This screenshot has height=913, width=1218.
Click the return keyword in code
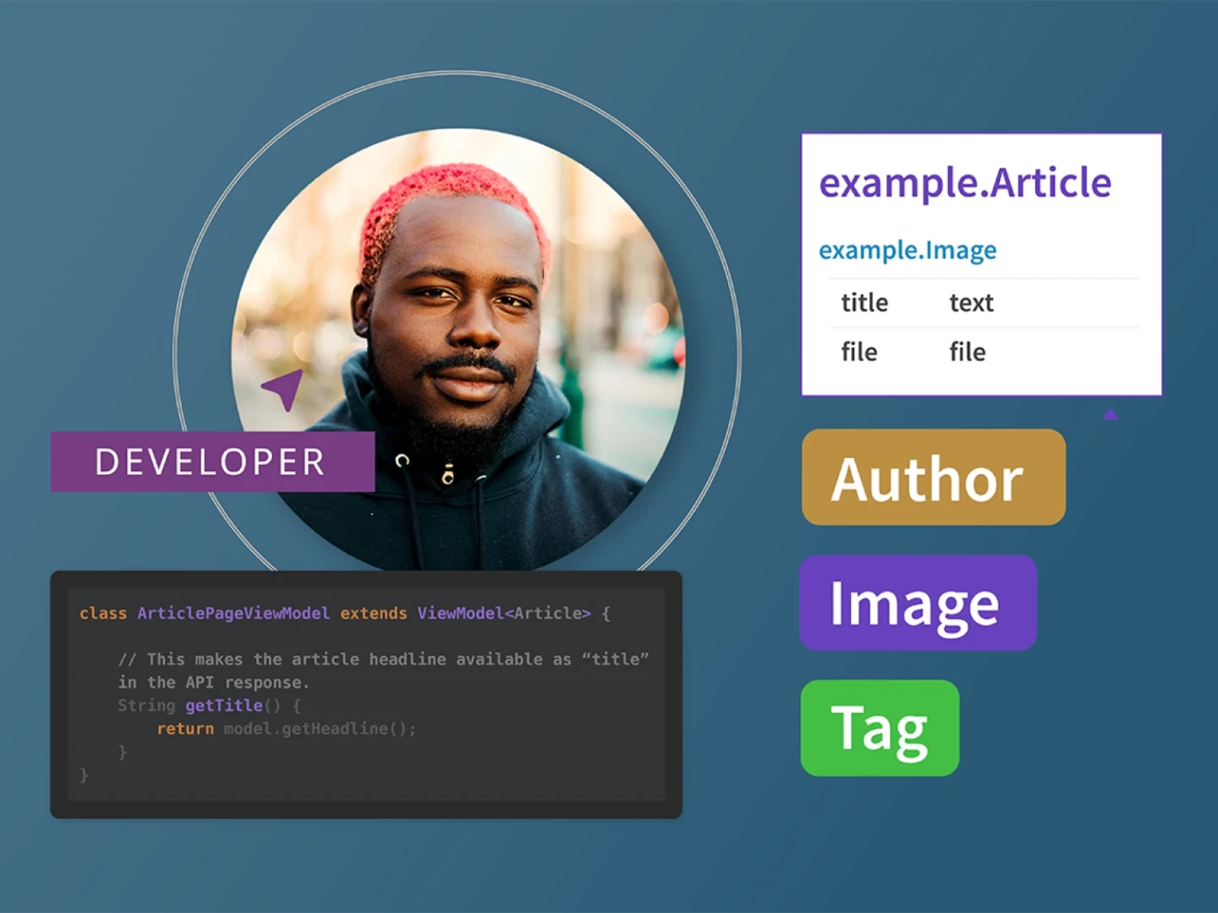tap(185, 729)
